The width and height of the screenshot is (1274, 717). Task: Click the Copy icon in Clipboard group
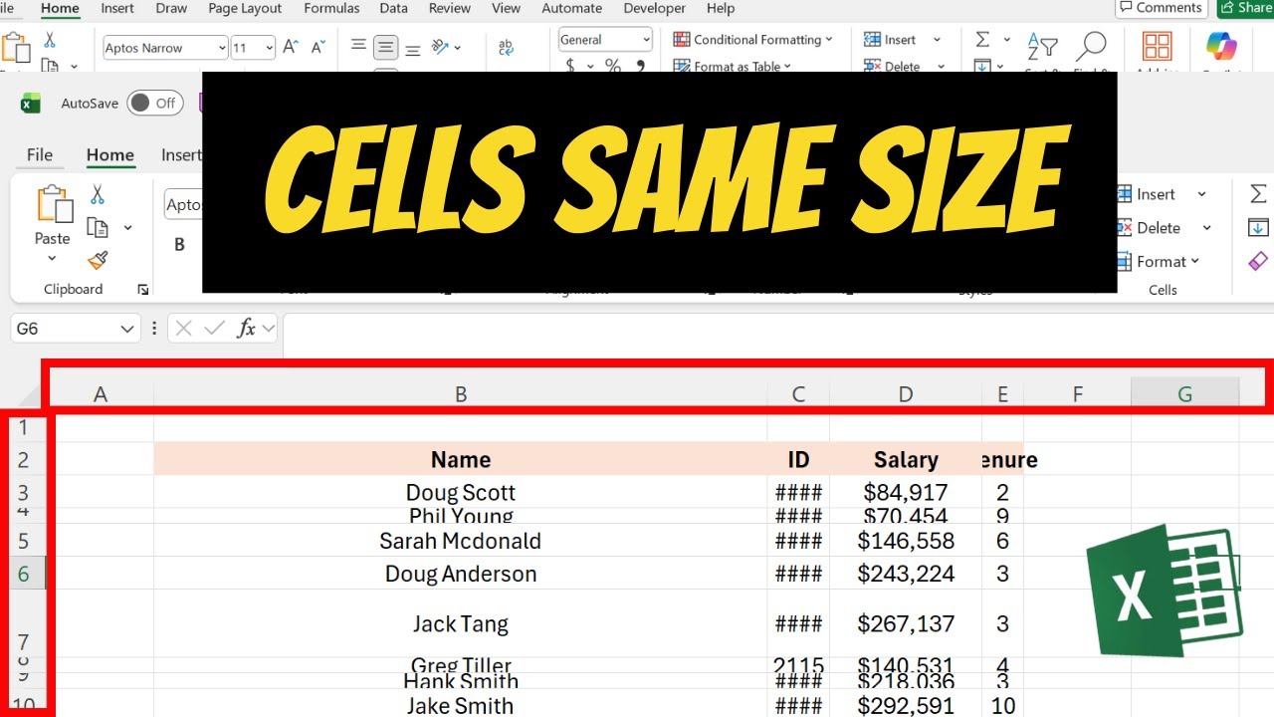point(98,228)
